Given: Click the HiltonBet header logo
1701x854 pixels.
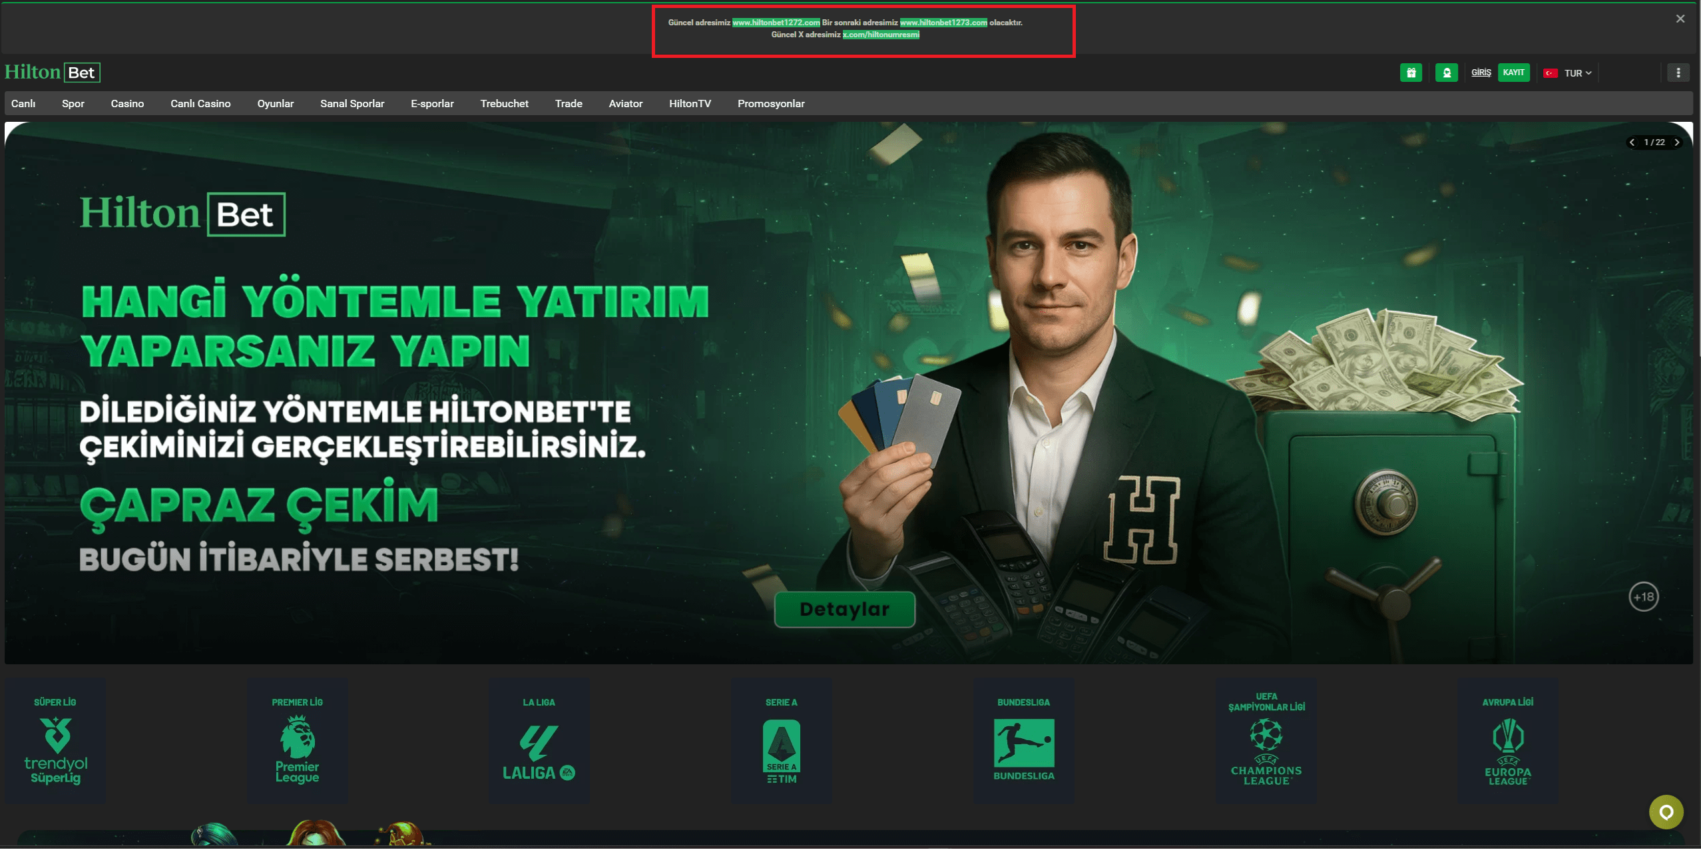Looking at the screenshot, I should coord(53,73).
